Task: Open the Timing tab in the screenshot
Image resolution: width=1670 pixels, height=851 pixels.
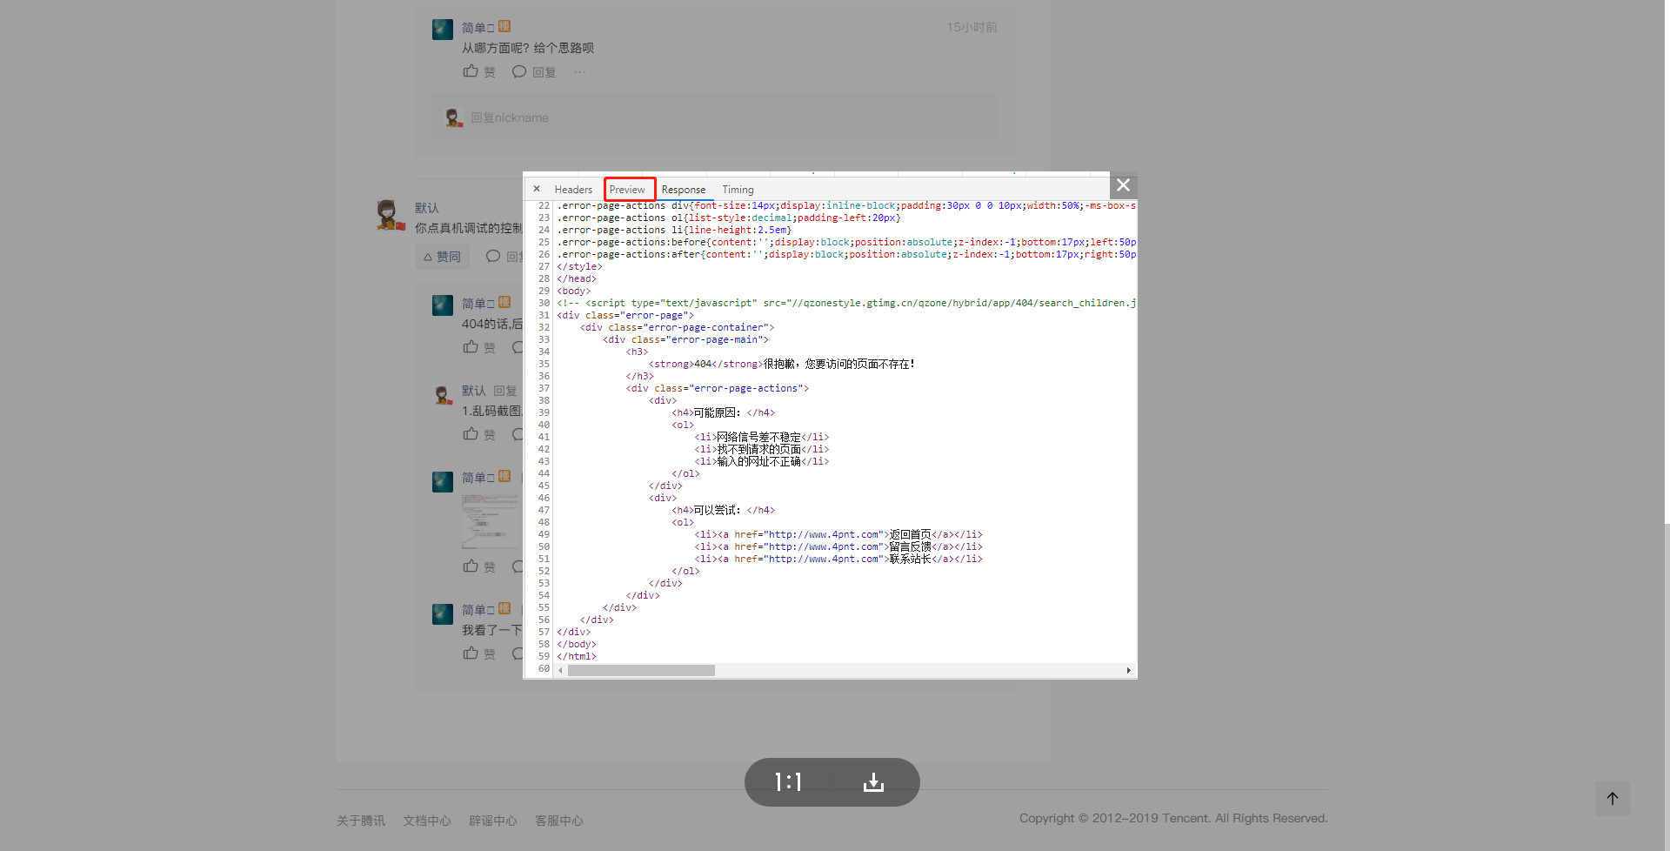Action: (738, 190)
